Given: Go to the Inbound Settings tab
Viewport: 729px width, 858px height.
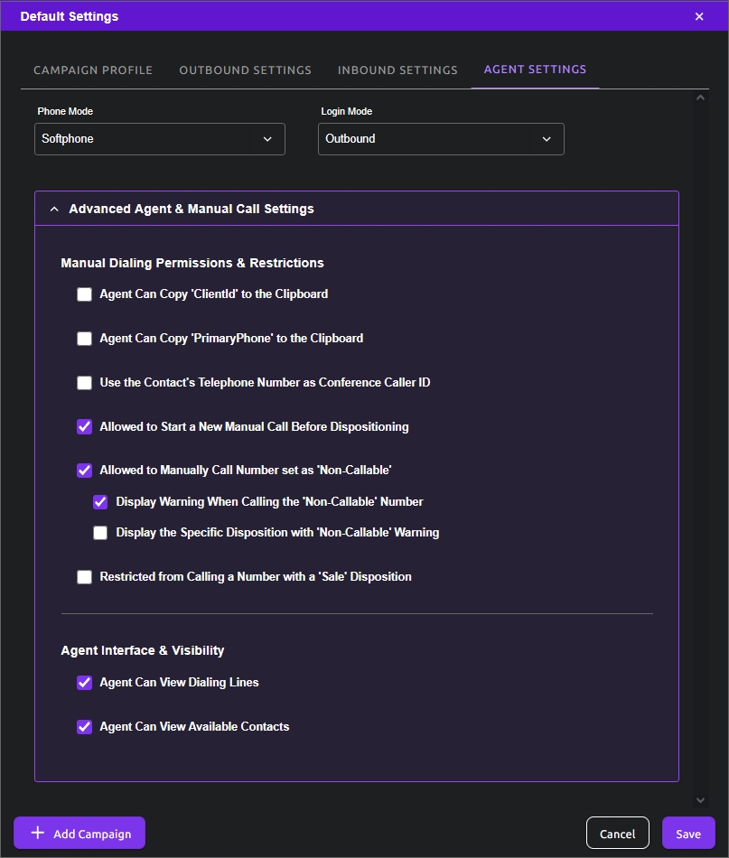Looking at the screenshot, I should 397,70.
